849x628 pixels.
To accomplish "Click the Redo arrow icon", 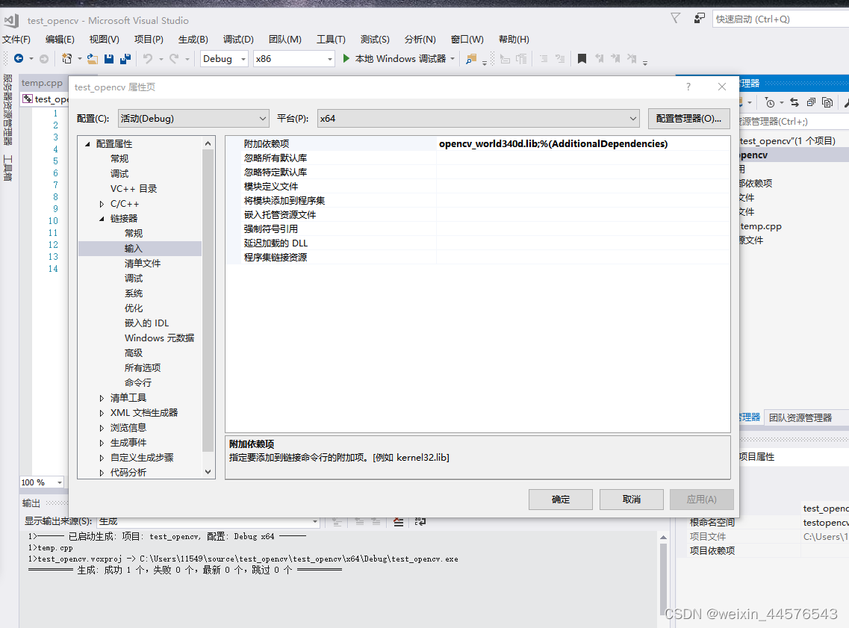I will 174,58.
